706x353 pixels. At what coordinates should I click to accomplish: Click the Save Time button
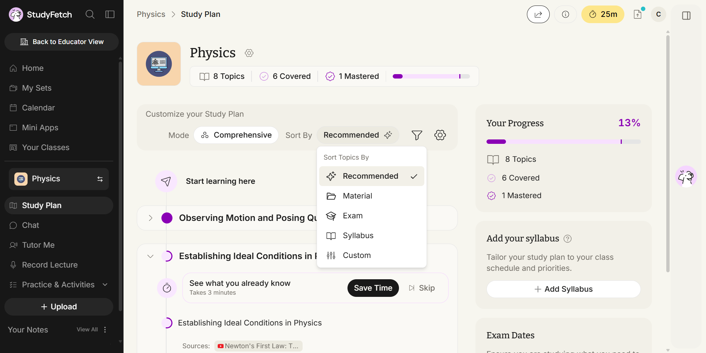(x=373, y=288)
